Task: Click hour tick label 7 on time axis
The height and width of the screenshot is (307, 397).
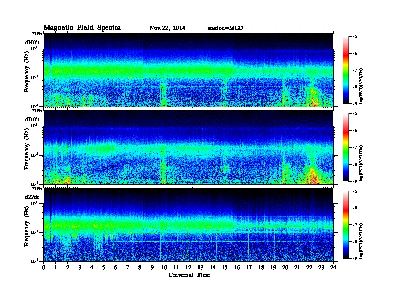Action: coord(128,267)
